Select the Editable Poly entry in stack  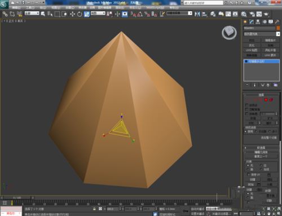262,61
